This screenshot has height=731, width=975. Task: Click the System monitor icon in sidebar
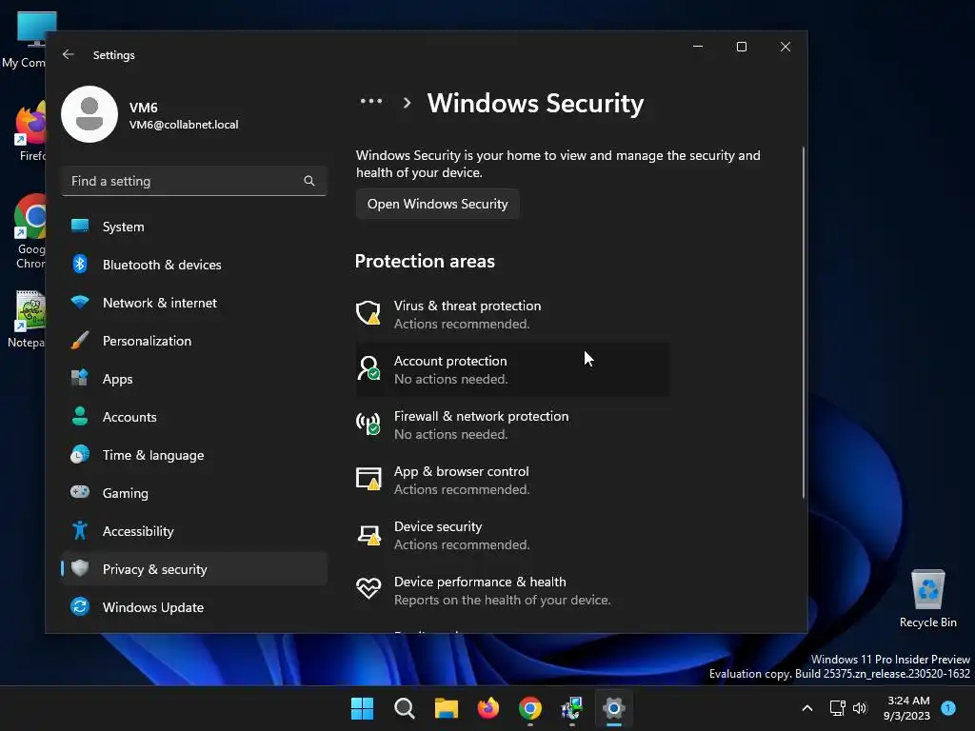tap(80, 227)
